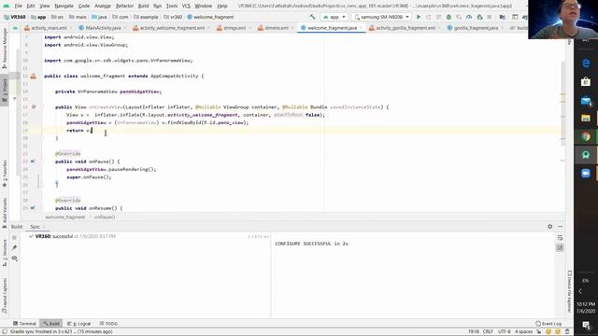Viewport: 598px width, 336px height.
Task: Open the TODO tool window
Action: (x=108, y=324)
